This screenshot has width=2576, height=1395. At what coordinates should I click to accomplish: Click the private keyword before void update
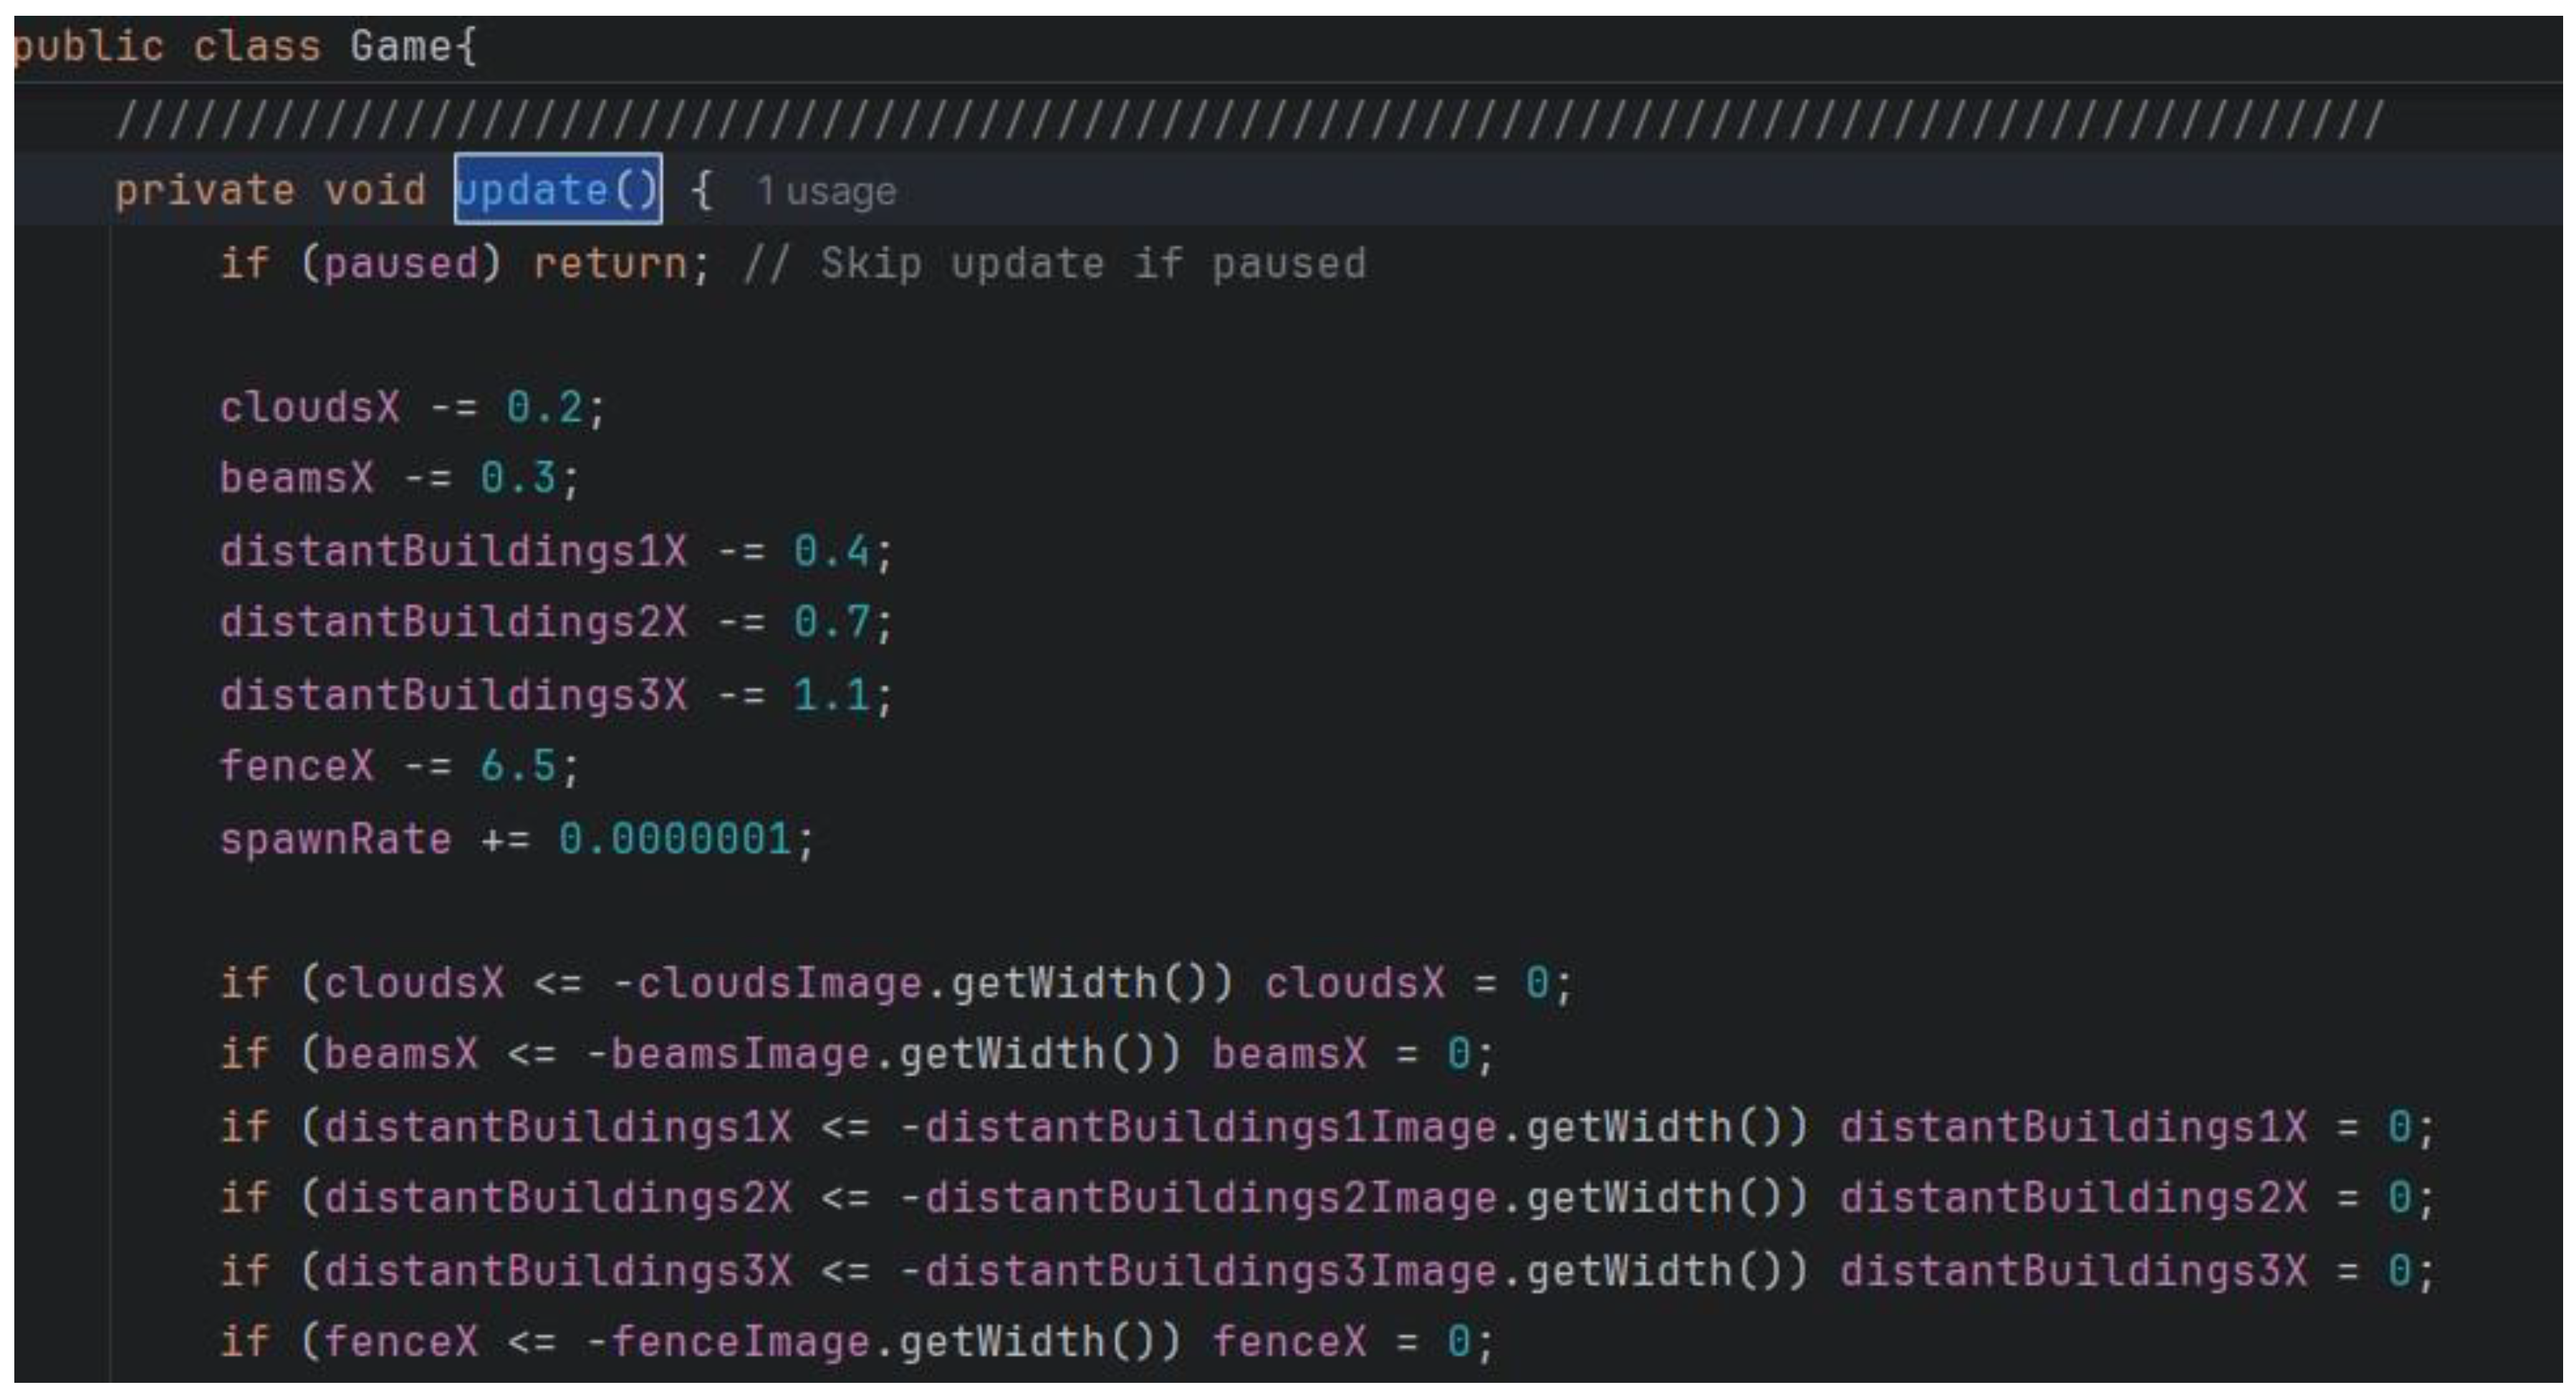point(208,190)
